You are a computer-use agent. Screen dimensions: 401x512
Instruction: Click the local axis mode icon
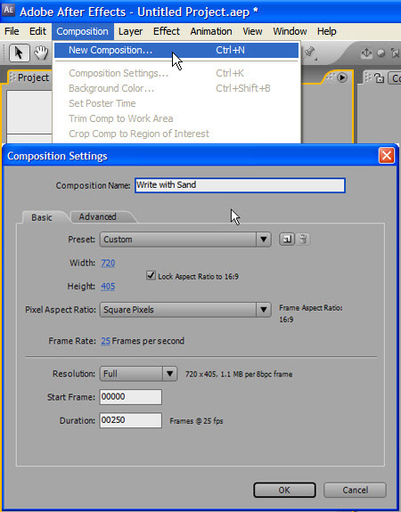(366, 53)
